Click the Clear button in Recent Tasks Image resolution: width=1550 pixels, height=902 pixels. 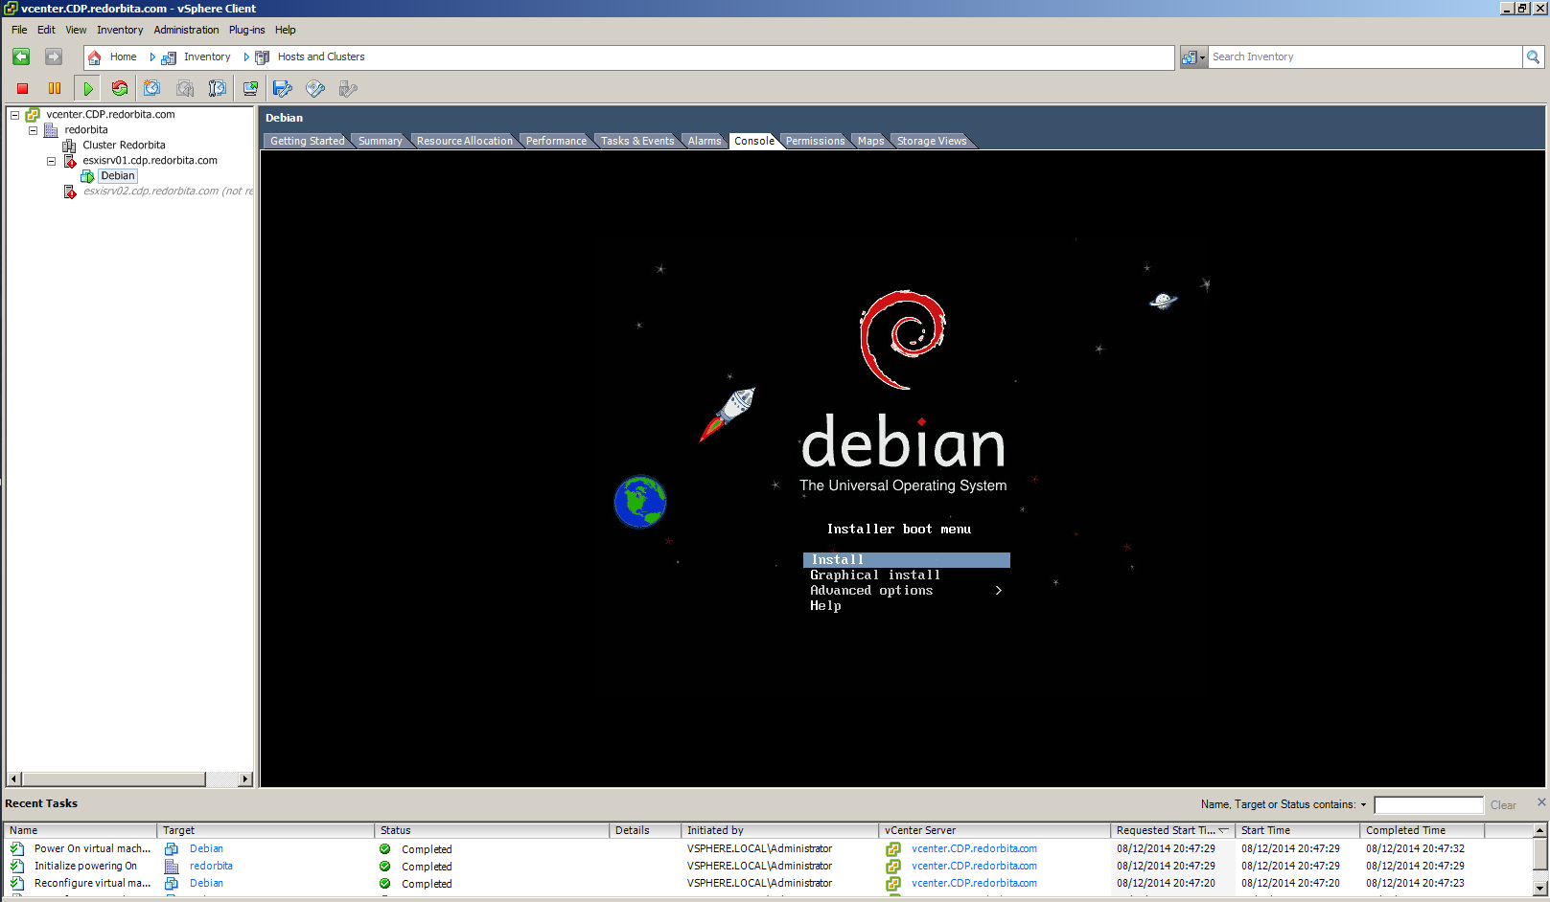(x=1502, y=805)
